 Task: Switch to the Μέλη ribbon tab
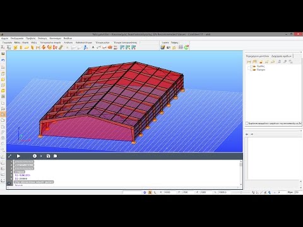(17, 42)
